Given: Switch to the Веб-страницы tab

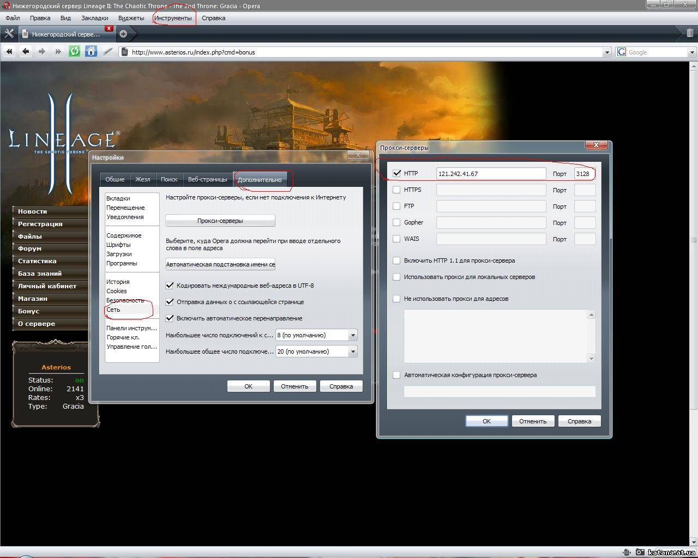Looking at the screenshot, I should [207, 179].
